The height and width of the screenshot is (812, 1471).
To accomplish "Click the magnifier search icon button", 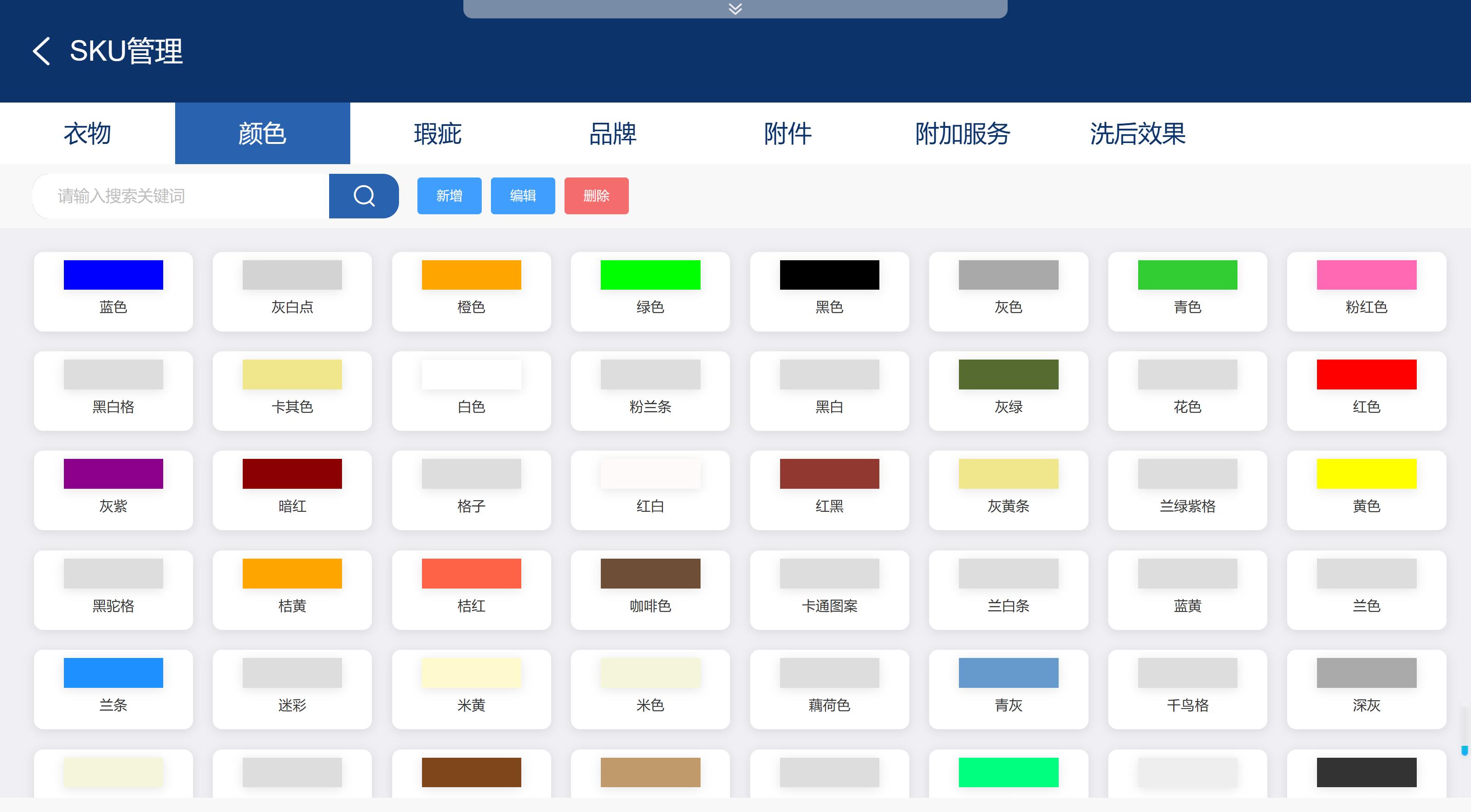I will pyautogui.click(x=364, y=196).
